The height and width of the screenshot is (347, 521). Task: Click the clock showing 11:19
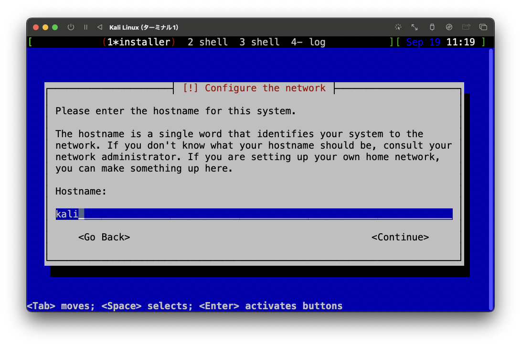(461, 42)
